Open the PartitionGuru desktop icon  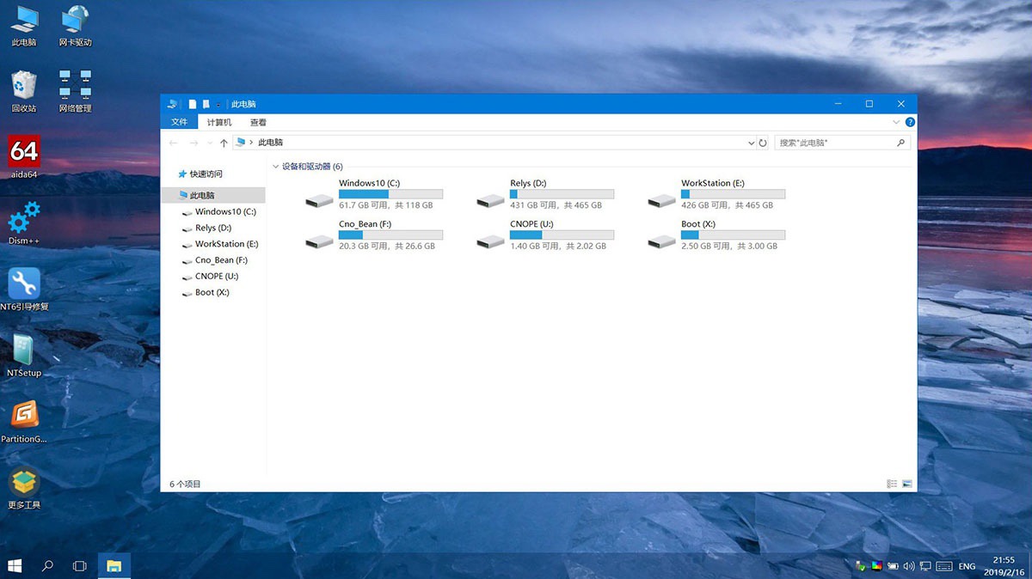(x=24, y=416)
